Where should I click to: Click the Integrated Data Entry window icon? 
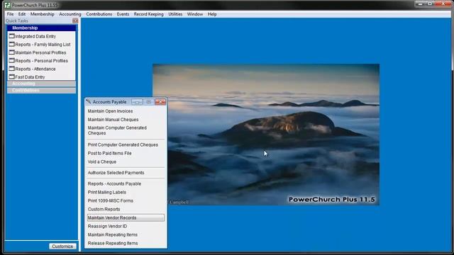point(11,36)
